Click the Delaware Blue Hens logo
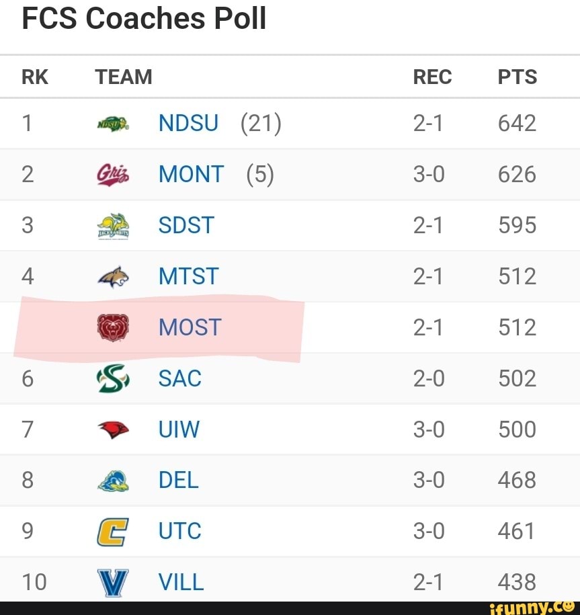 (113, 480)
